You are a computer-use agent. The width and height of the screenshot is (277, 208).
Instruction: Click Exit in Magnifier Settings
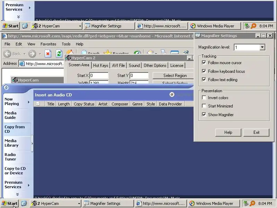pyautogui.click(x=256, y=132)
